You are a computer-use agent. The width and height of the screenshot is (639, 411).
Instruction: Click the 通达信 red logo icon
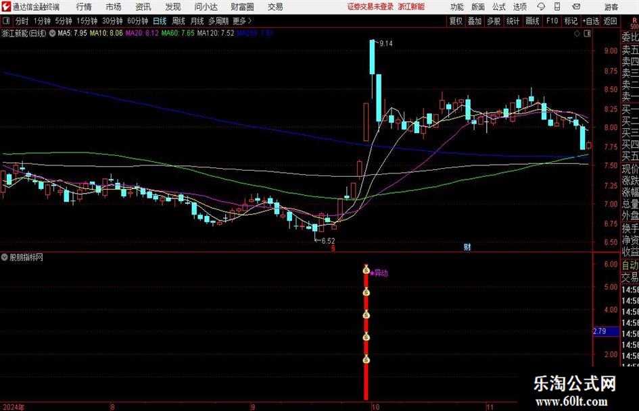pyautogui.click(x=6, y=7)
